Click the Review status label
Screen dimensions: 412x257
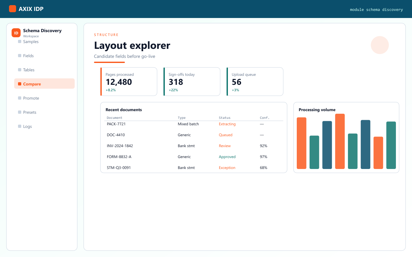point(225,146)
